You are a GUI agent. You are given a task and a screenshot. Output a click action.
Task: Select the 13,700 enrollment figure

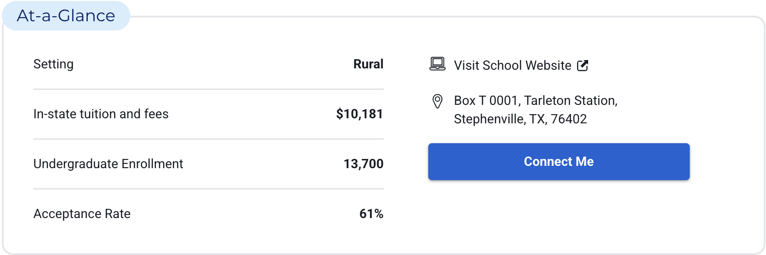(x=363, y=164)
